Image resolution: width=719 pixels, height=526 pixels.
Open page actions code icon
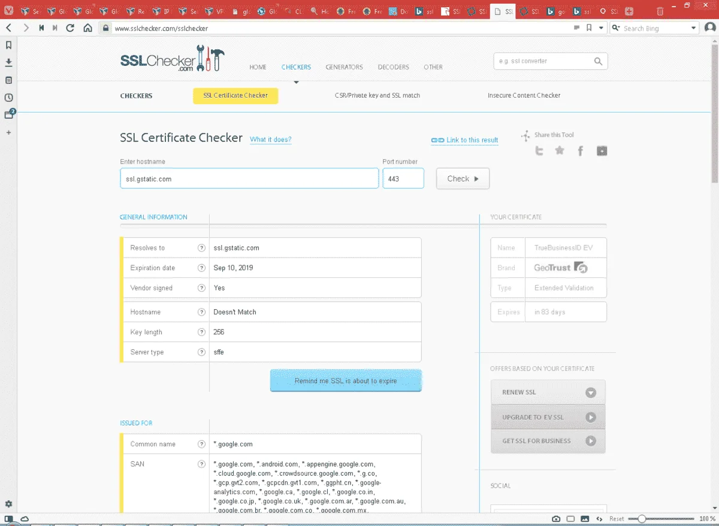tap(599, 518)
